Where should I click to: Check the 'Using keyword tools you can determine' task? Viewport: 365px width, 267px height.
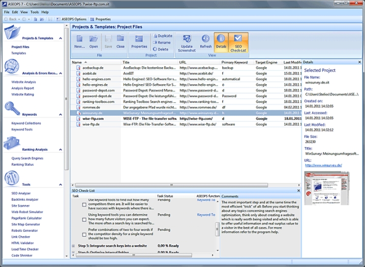[84, 220]
